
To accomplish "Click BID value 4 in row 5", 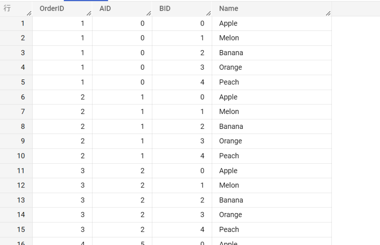I will tap(202, 82).
